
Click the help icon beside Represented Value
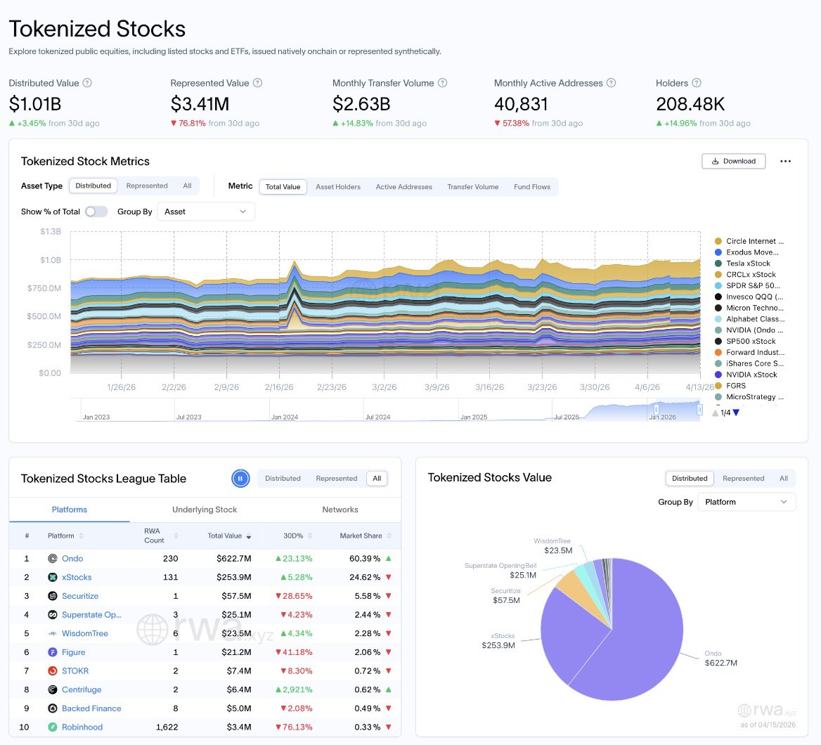[x=257, y=83]
